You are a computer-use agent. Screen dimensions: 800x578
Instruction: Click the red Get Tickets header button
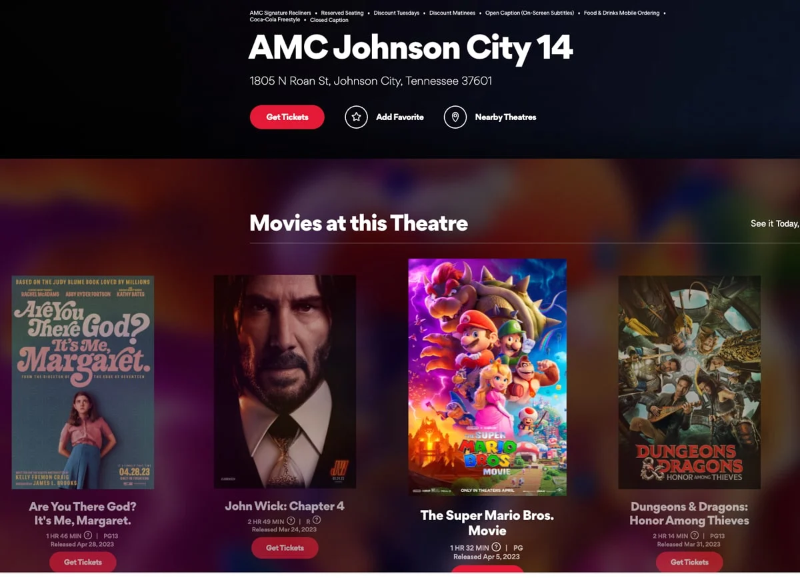tap(287, 117)
